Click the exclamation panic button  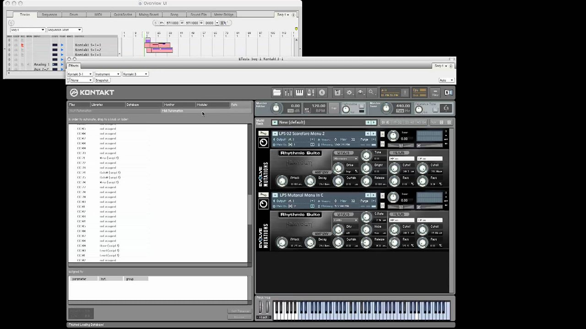pos(405,92)
